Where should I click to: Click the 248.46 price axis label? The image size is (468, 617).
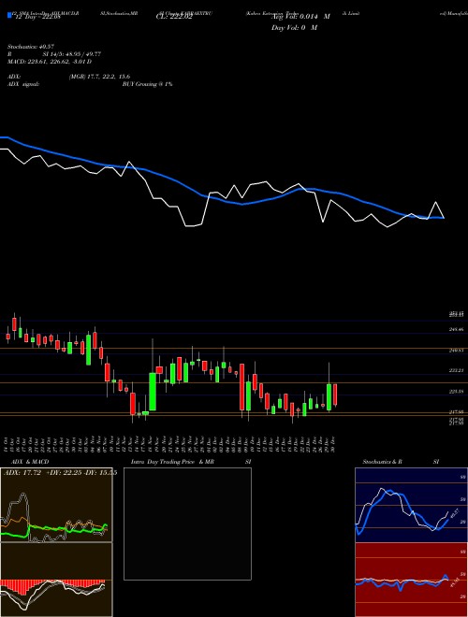[x=456, y=329]
